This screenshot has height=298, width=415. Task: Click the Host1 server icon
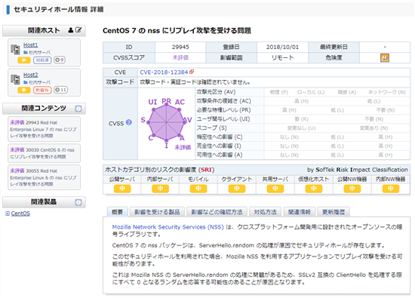click(x=15, y=49)
